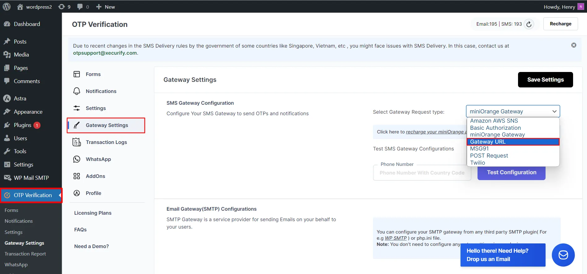Click the WhatsApp logo icon
587x274 pixels.
point(77,159)
